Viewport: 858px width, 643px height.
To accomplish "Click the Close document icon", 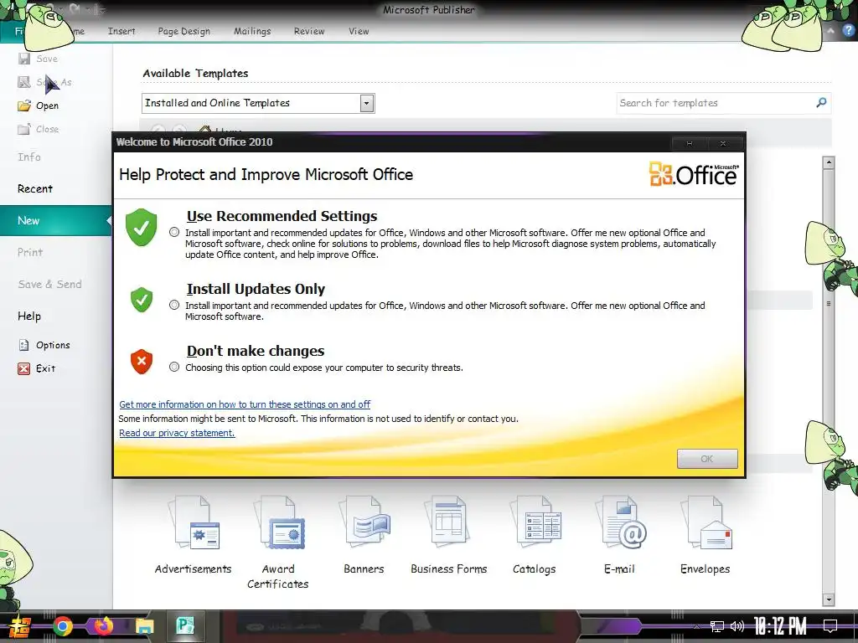I will tap(24, 129).
